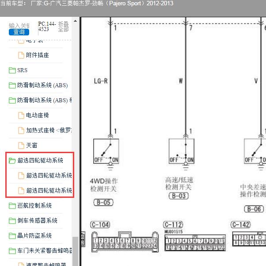
Task: Click the B-05 connector label
Action: pos(103,202)
